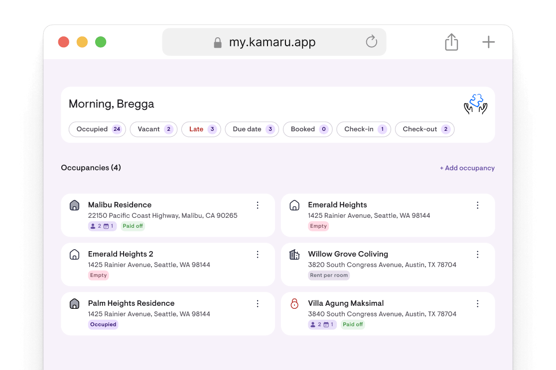The width and height of the screenshot is (556, 370).
Task: Click Malibu Residence Paid off badge
Action: point(133,226)
